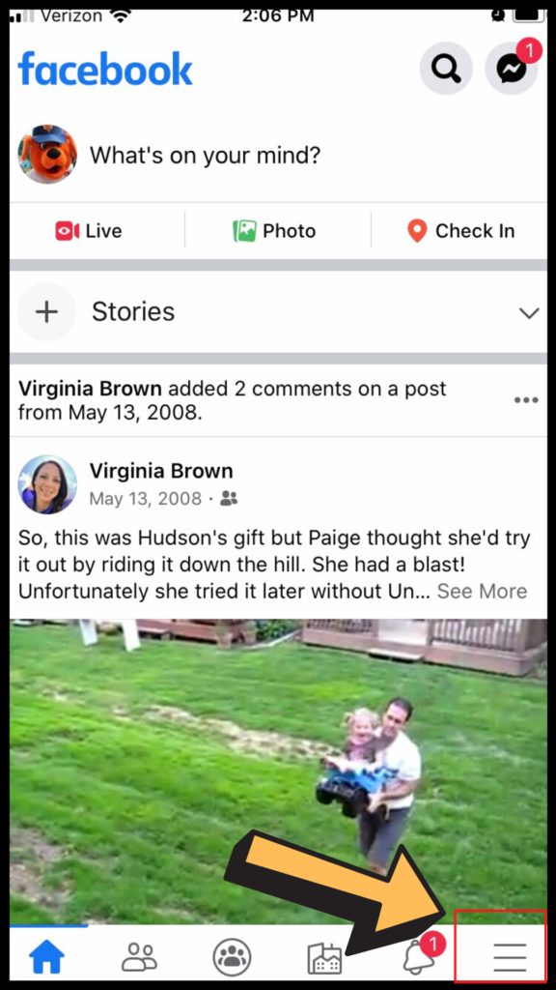Open the search magnifier icon

coord(446,69)
